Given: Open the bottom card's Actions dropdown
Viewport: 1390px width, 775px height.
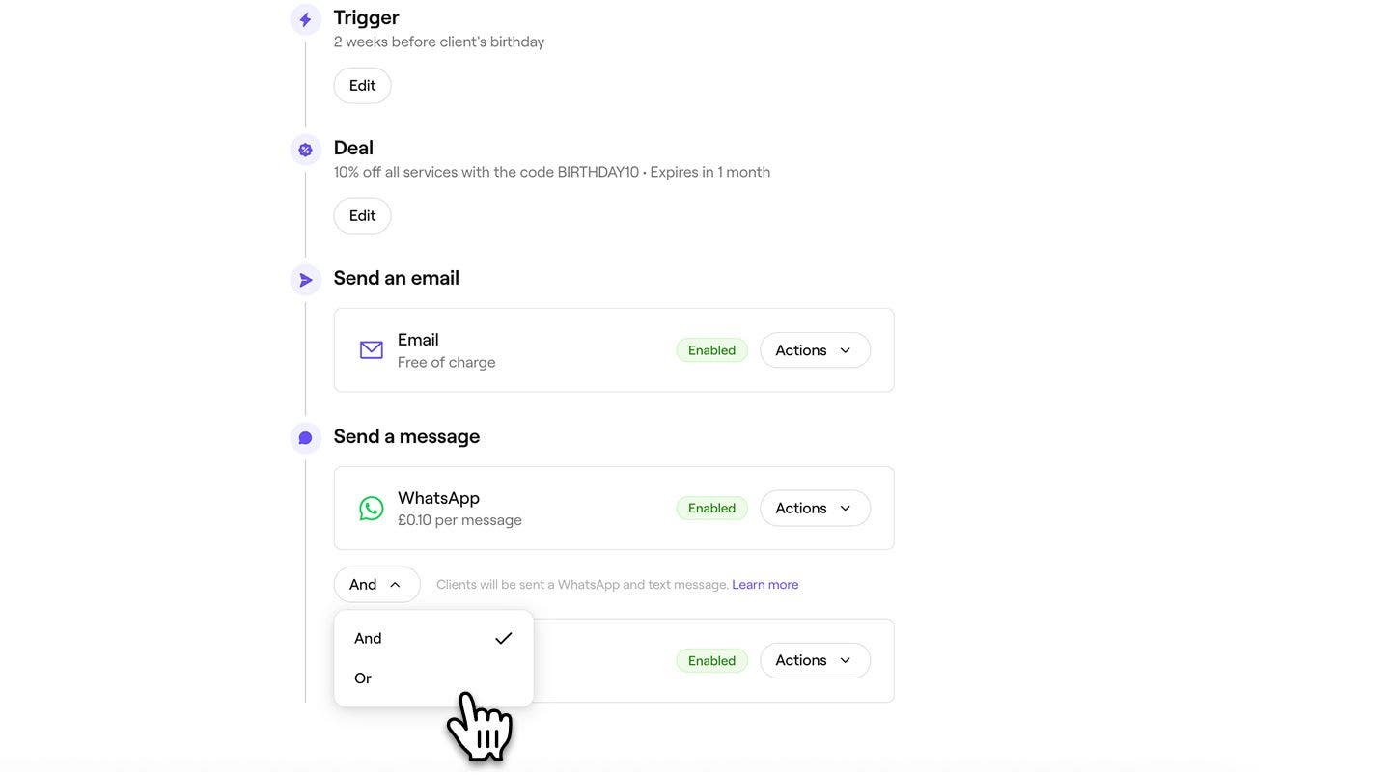Looking at the screenshot, I should click(815, 660).
